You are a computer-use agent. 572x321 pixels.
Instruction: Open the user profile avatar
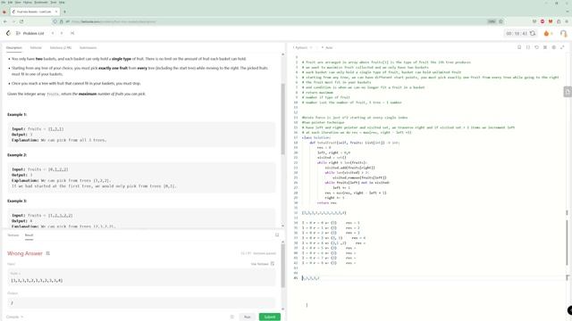[x=563, y=34]
